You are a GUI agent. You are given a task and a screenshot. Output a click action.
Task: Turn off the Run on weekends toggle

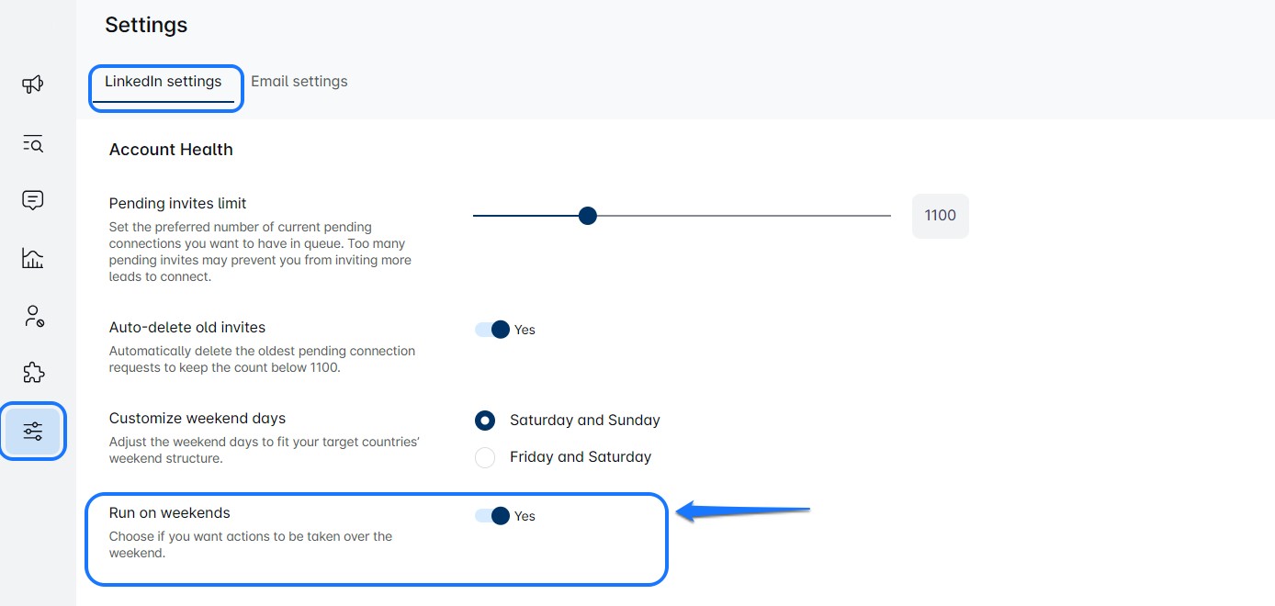click(x=493, y=516)
